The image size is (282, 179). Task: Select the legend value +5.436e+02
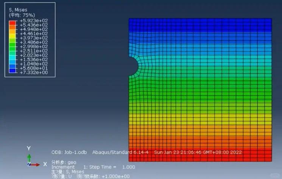click(x=34, y=25)
